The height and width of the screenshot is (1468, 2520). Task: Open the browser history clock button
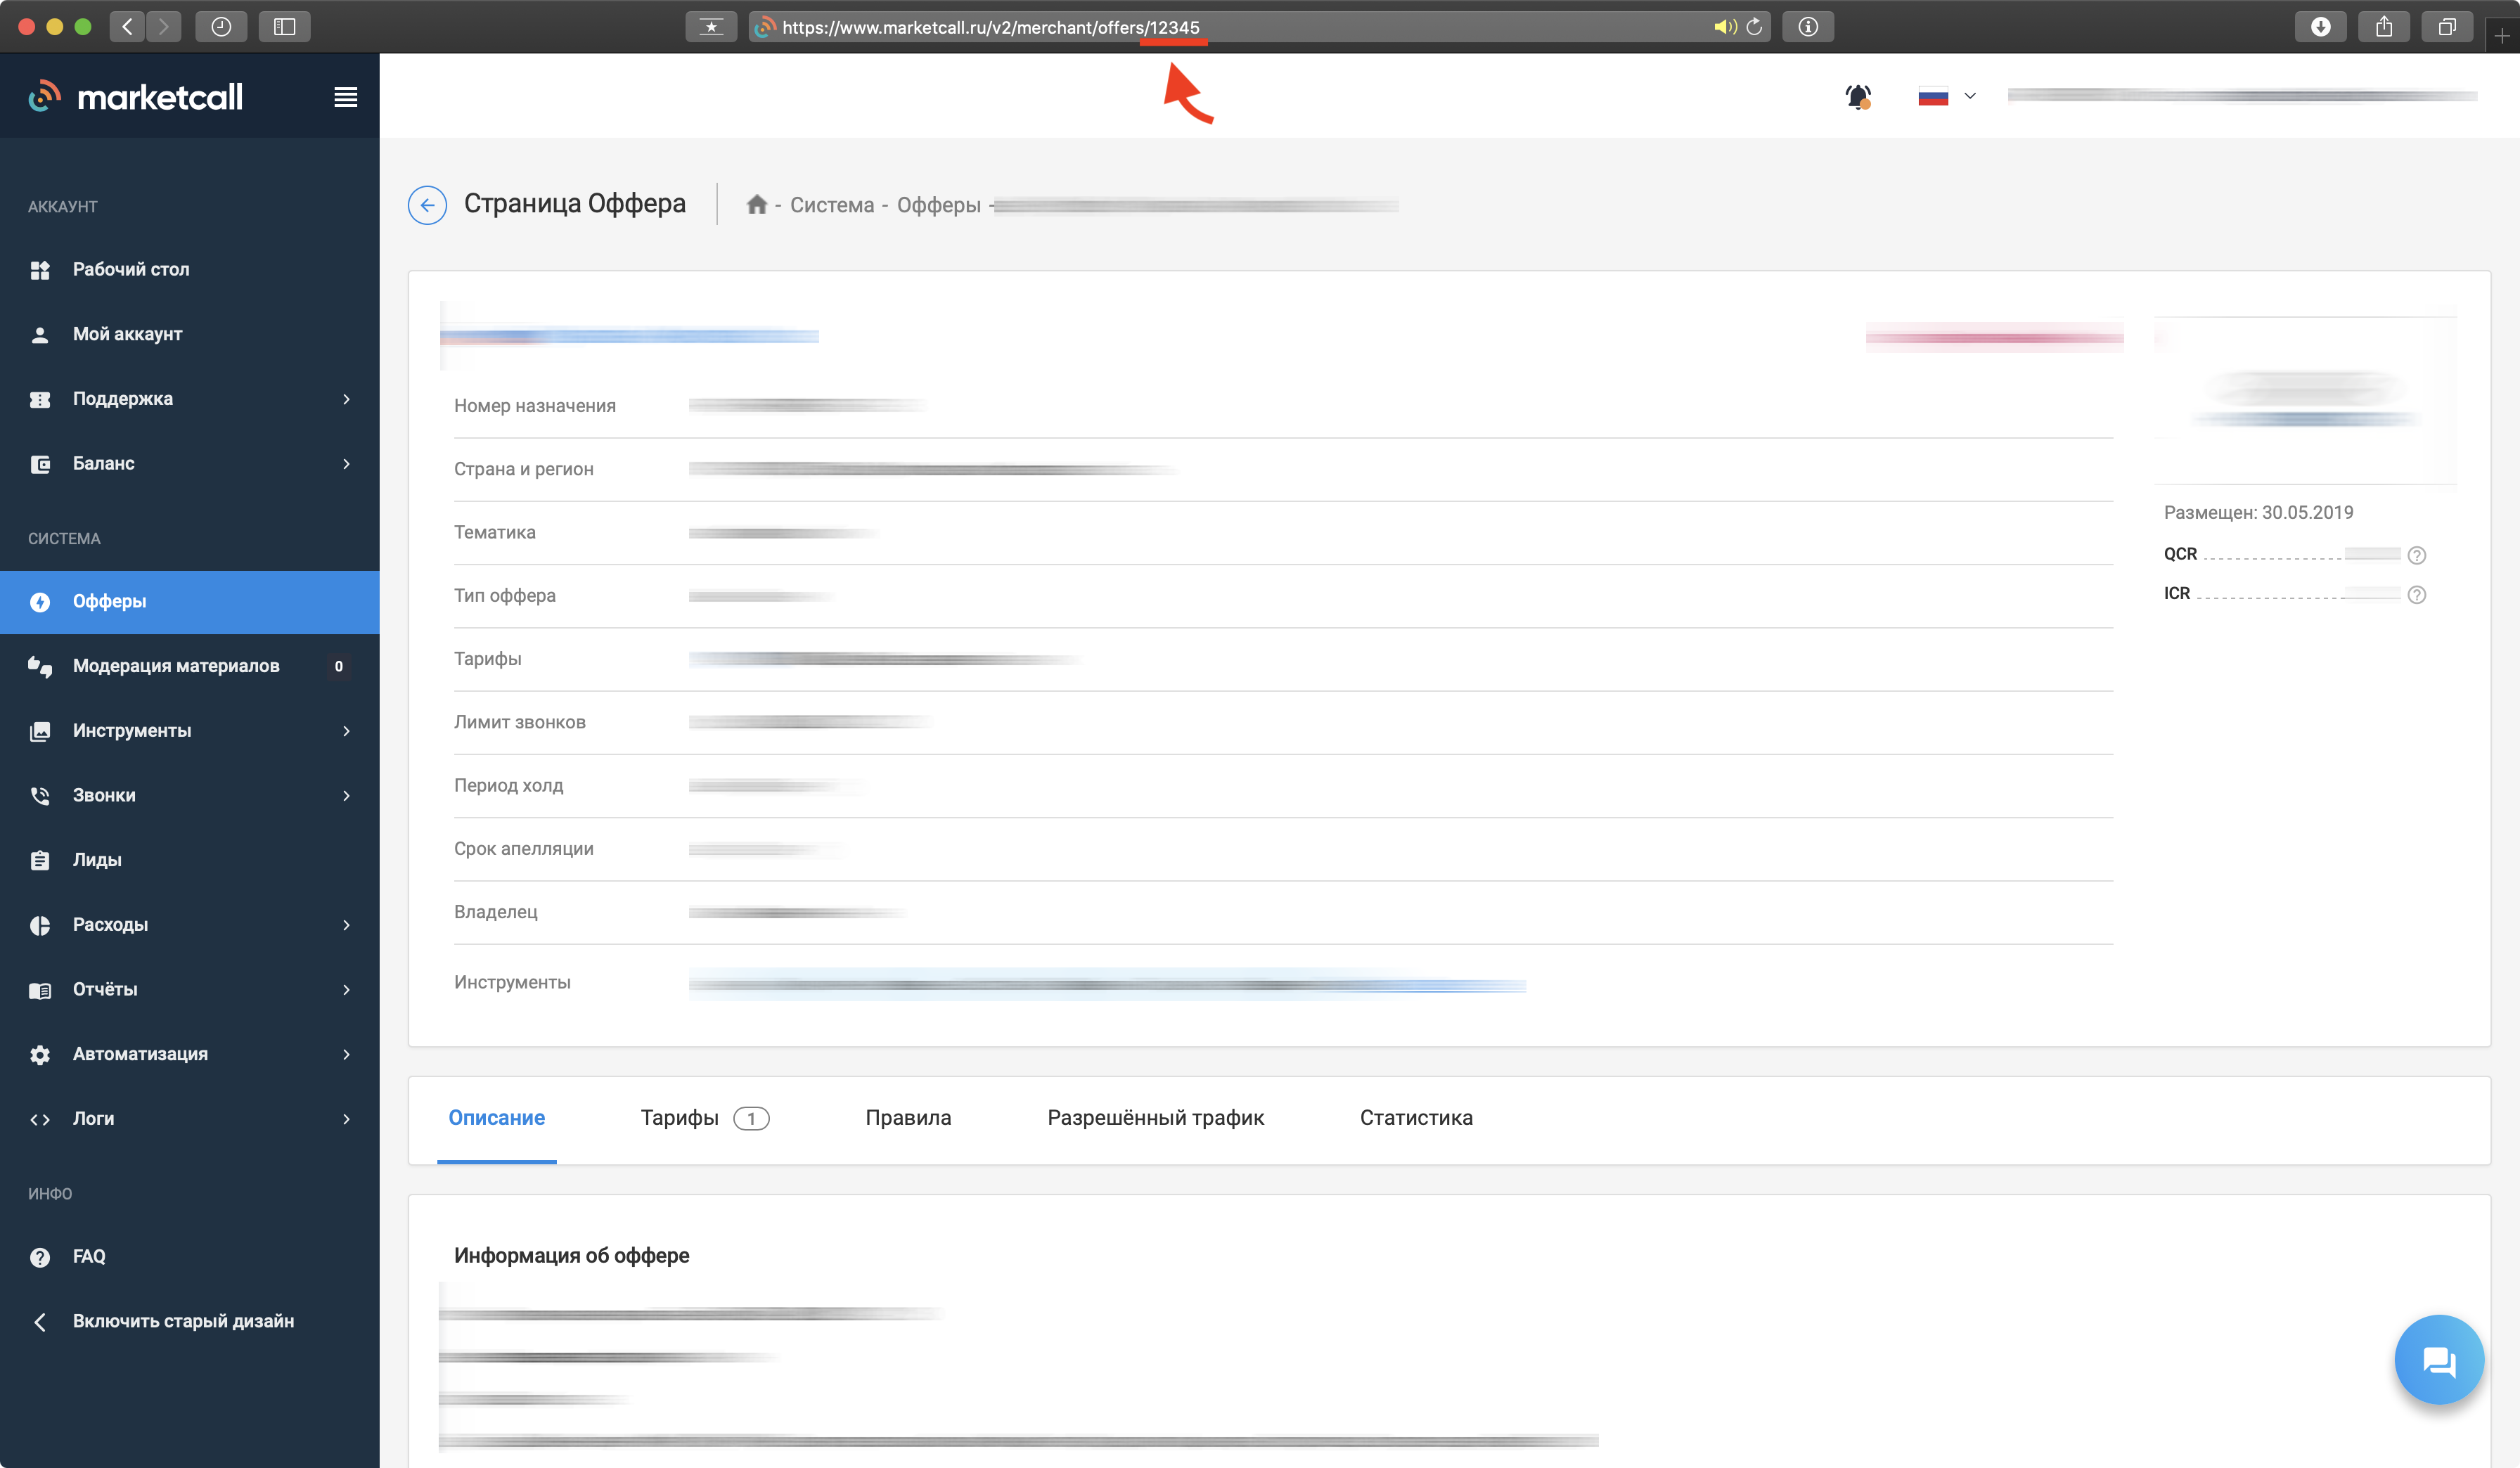(221, 27)
